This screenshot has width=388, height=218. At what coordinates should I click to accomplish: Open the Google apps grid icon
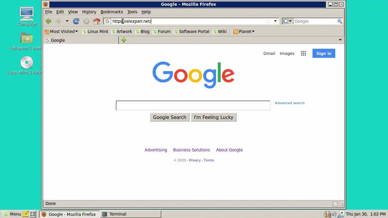[303, 53]
